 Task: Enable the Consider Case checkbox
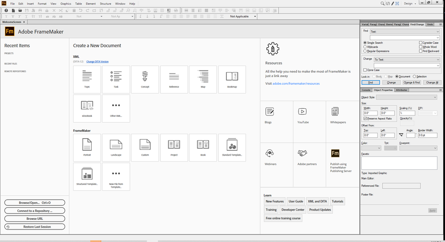point(421,43)
